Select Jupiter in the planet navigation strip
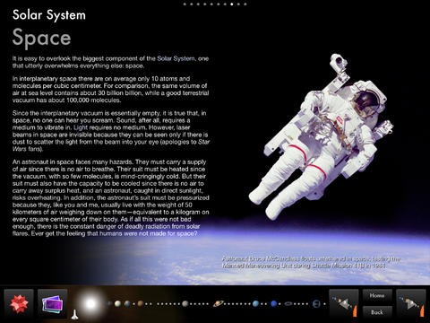 click(185, 304)
